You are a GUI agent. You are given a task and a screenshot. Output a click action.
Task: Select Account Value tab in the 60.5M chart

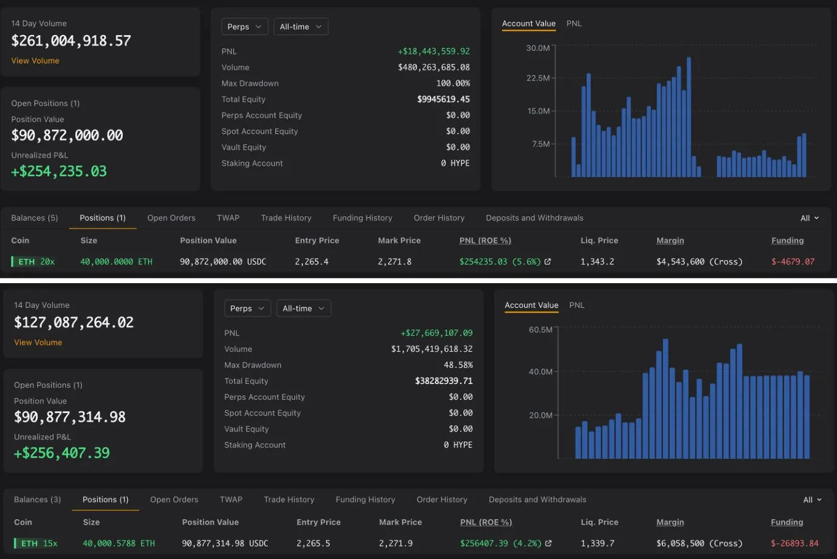coord(531,306)
